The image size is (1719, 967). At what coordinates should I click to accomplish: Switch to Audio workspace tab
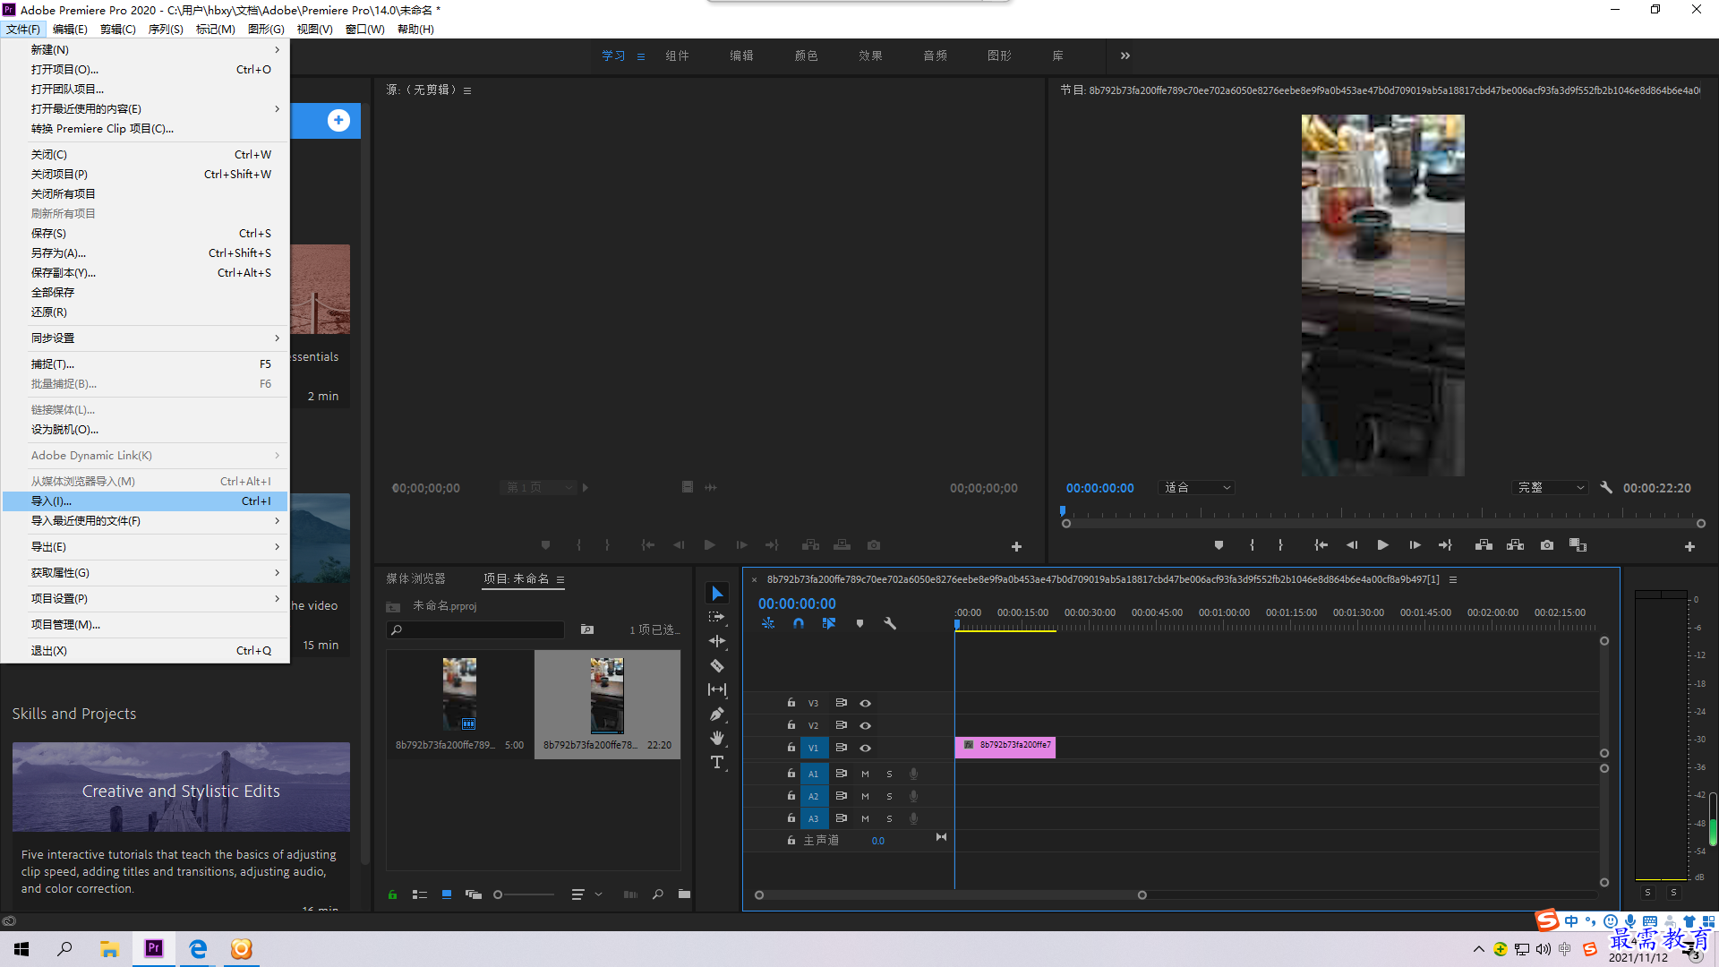935,56
